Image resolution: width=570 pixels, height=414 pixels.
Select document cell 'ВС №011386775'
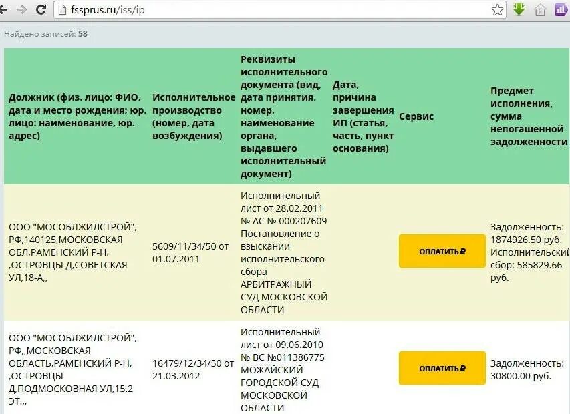[x=283, y=370]
